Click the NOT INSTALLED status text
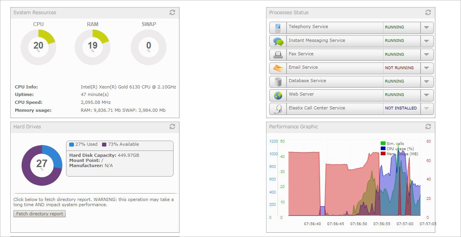Screen dimensions: 461x237 401,108
